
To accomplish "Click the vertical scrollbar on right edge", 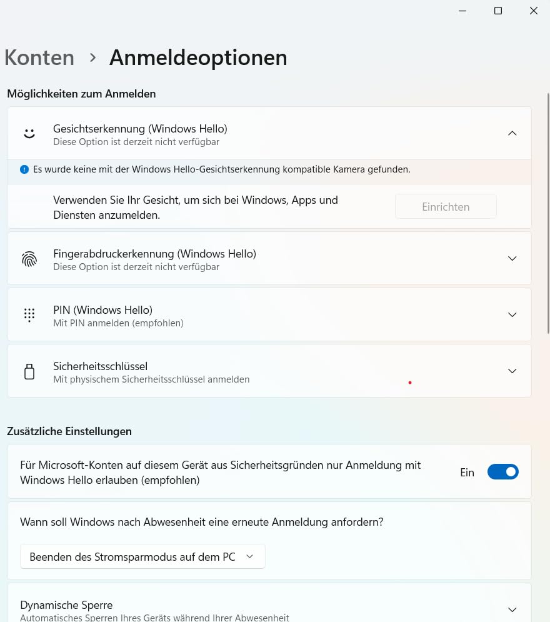I will pyautogui.click(x=548, y=213).
